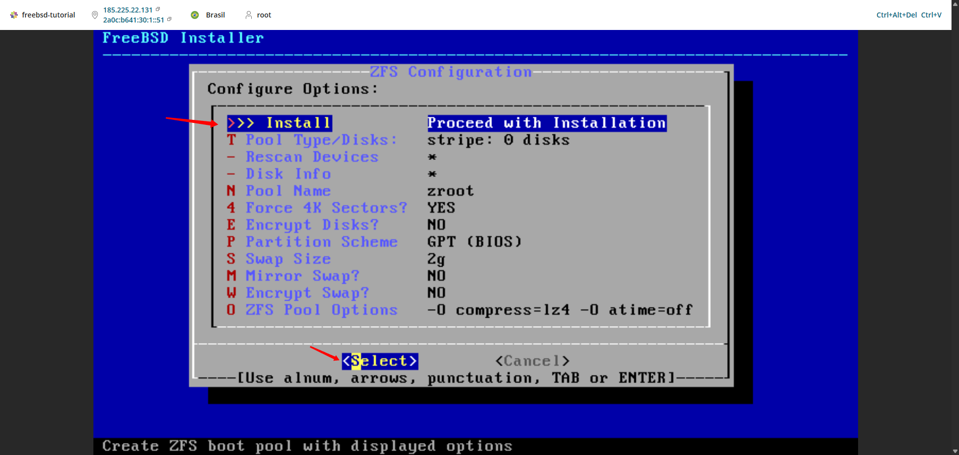The width and height of the screenshot is (959, 455).
Task: Select the Swap Size option
Action: pyautogui.click(x=279, y=259)
